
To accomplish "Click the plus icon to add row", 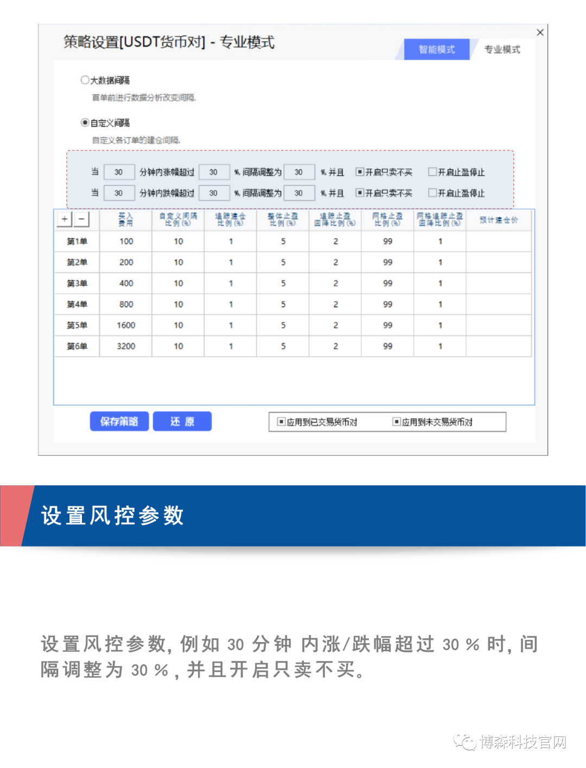I will point(65,219).
